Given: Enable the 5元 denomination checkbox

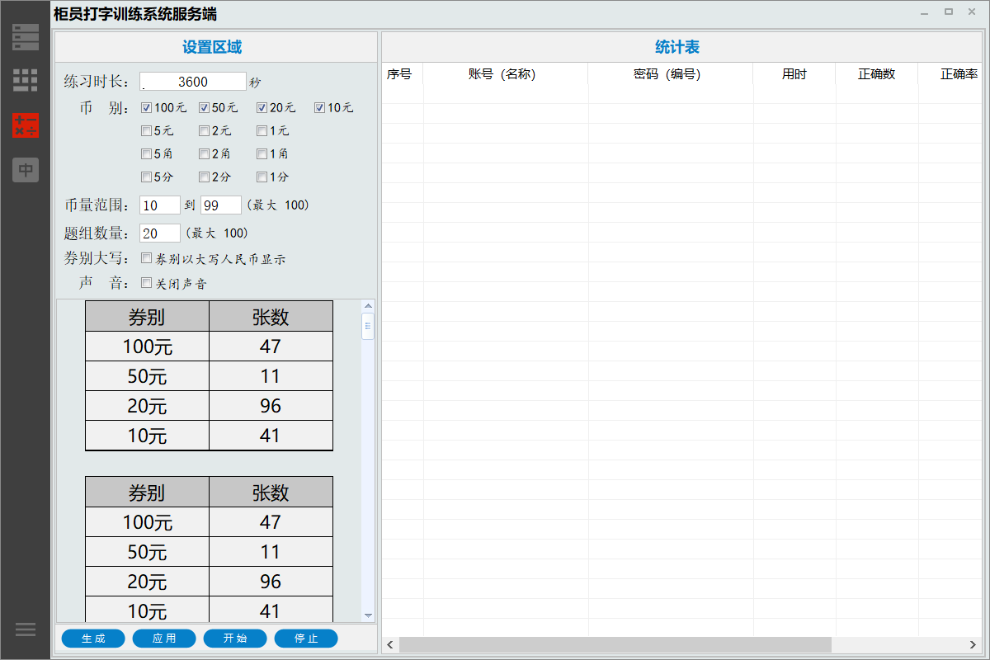Looking at the screenshot, I should tap(146, 130).
